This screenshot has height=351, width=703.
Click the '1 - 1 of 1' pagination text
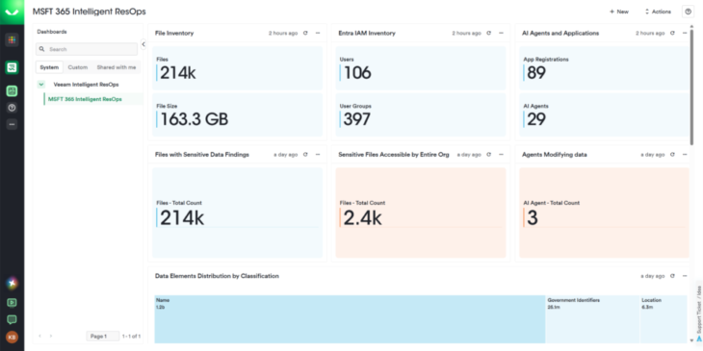click(x=131, y=337)
